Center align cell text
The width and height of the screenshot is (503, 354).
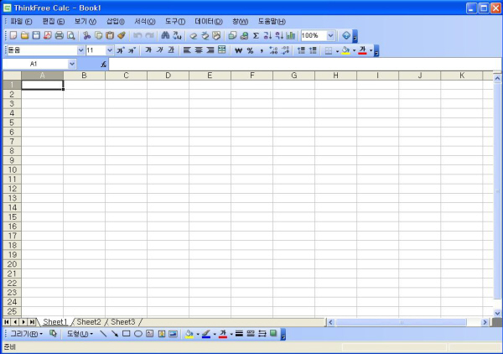pyautogui.click(x=199, y=50)
